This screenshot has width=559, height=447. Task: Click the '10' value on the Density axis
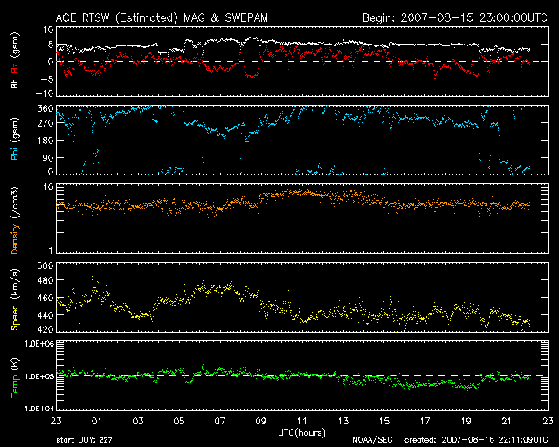click(49, 188)
